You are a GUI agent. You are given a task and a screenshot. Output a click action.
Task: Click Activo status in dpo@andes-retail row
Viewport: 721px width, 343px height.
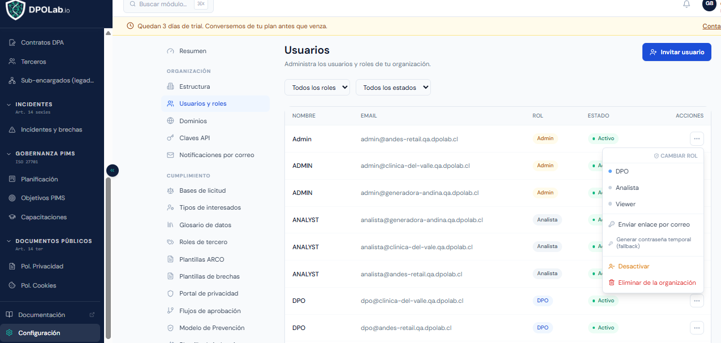[x=603, y=328]
